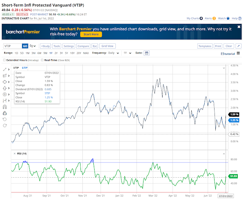Click the GO button
This screenshot has width=243, height=200.
point(25,46)
